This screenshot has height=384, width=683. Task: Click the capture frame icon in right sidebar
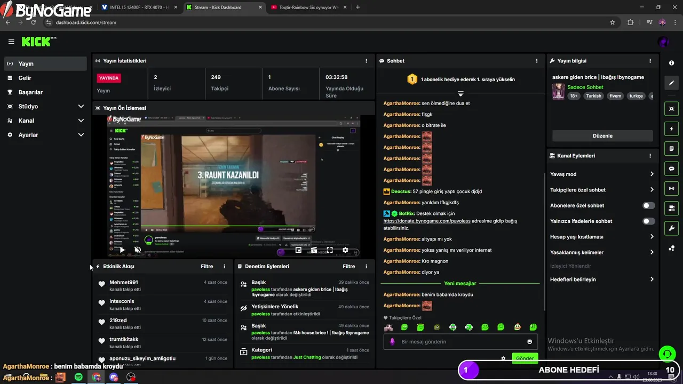pos(671,108)
